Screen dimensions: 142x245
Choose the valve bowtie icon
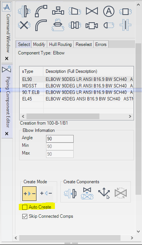92,11
